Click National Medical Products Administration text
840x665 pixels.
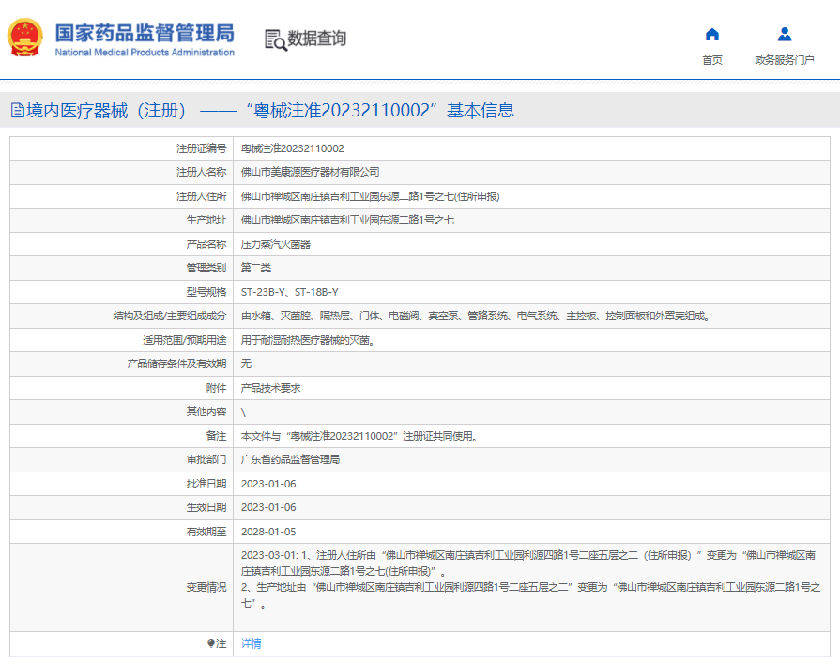click(x=145, y=52)
